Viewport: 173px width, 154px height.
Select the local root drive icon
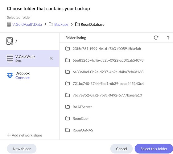[10, 41]
